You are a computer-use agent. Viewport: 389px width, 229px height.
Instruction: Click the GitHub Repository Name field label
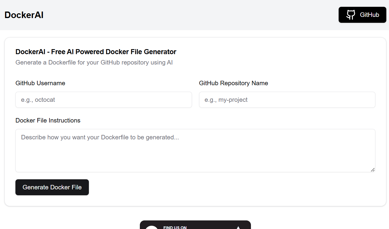(x=233, y=83)
